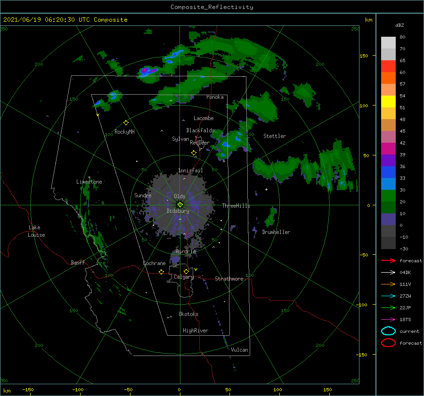Click the HighRiver label
The height and width of the screenshot is (396, 424).
[x=196, y=331]
